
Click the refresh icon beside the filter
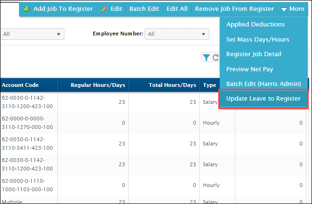tap(215, 58)
